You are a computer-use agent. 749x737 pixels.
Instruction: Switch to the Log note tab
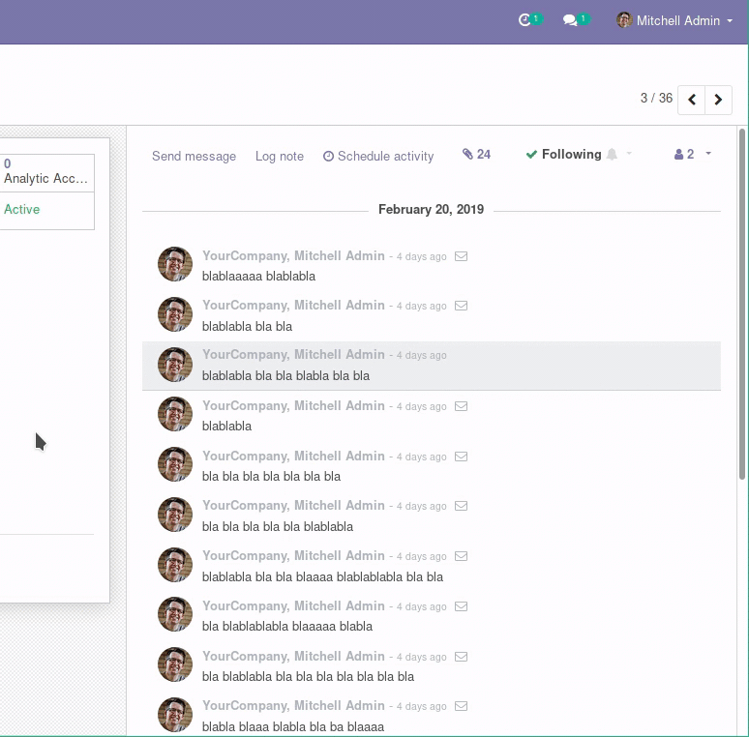tap(279, 156)
